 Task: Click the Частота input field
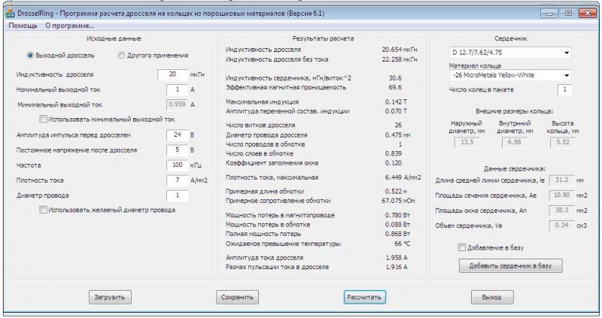[x=176, y=165]
